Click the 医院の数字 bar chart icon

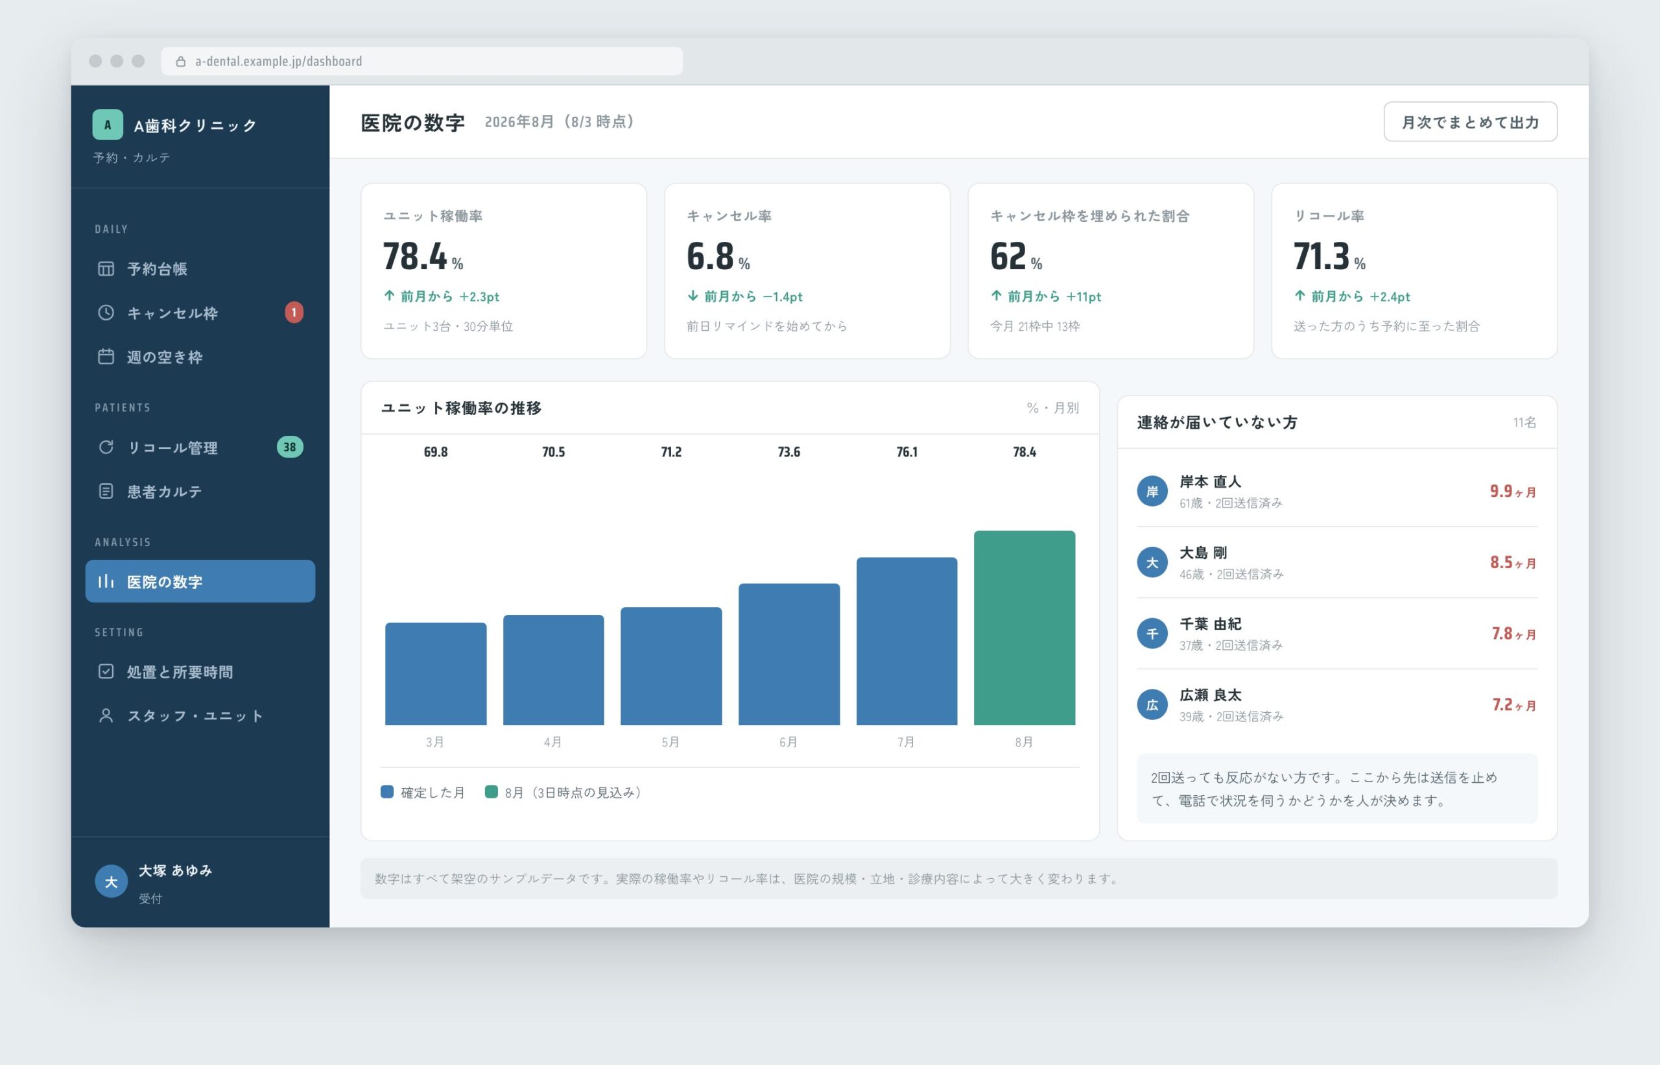tap(106, 582)
